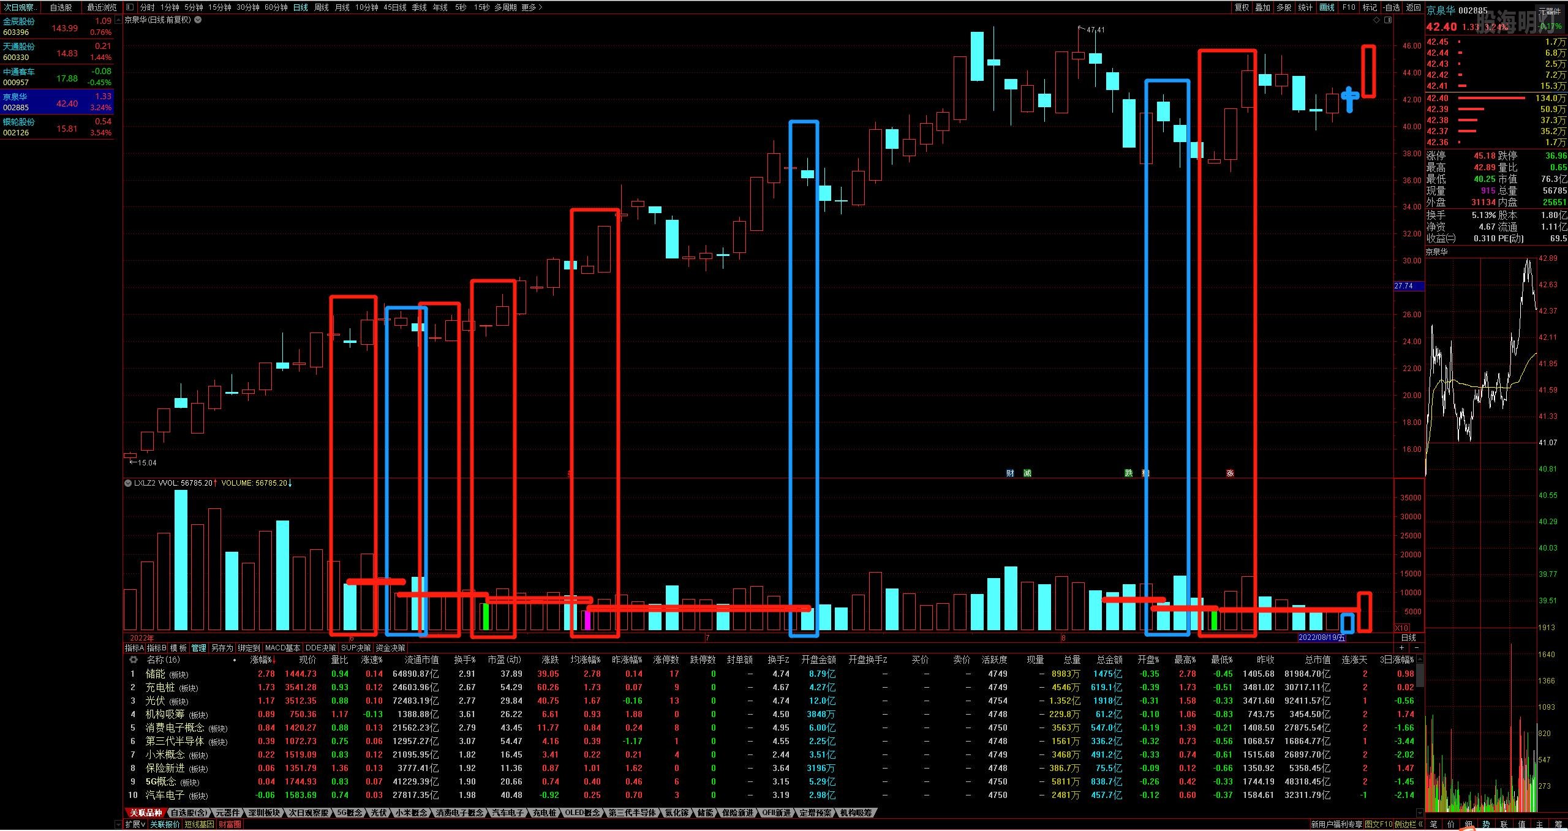1568x831 pixels.
Task: Click the 复权 toolbar button
Action: [1242, 7]
